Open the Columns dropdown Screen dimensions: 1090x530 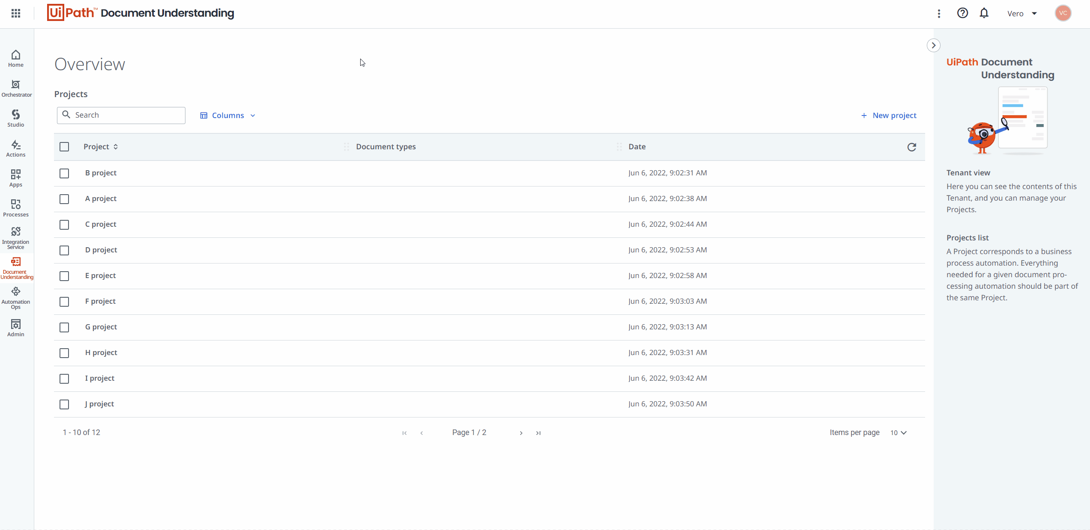tap(228, 115)
